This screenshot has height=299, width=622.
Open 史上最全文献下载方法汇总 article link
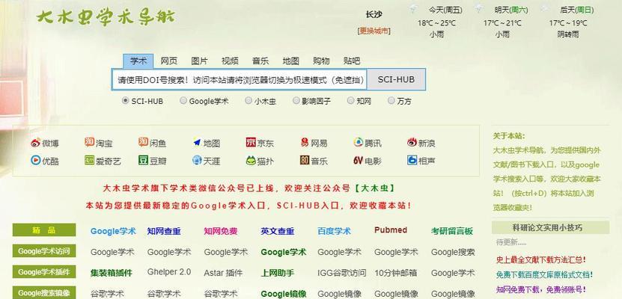[540, 260]
